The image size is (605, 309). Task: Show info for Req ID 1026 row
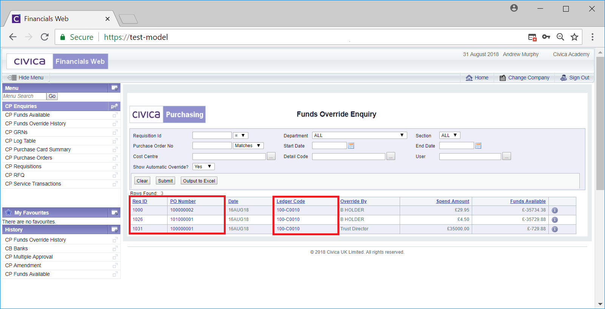click(x=555, y=220)
